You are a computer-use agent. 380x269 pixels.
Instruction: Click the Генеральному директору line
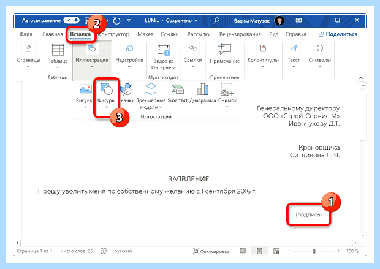pyautogui.click(x=298, y=108)
